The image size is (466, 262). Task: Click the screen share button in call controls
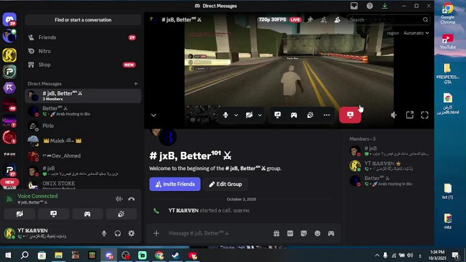pos(277,115)
